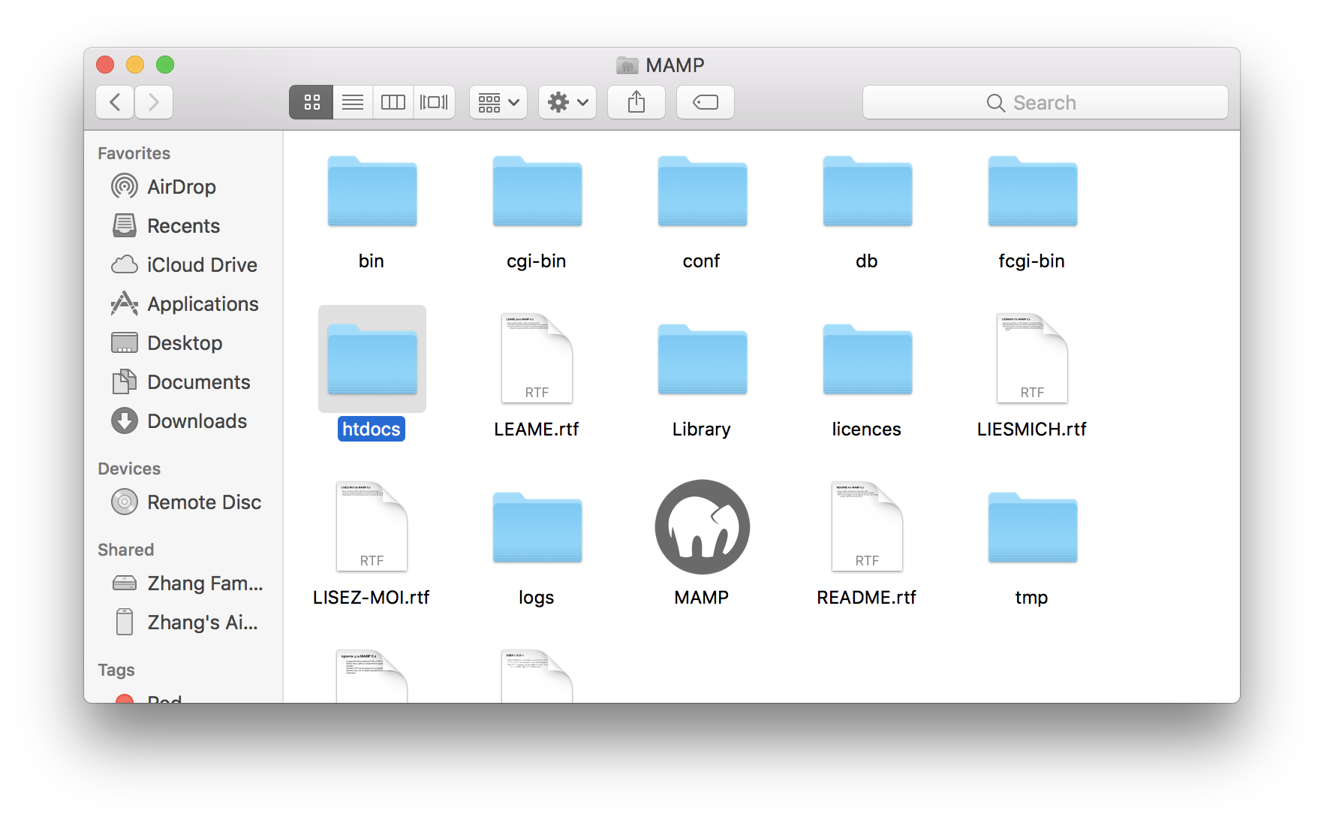The height and width of the screenshot is (823, 1324).
Task: Click the Search input field
Action: (1045, 102)
